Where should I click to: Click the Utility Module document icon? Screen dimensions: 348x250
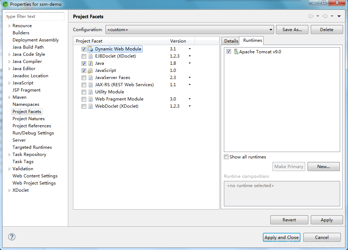[x=90, y=92]
